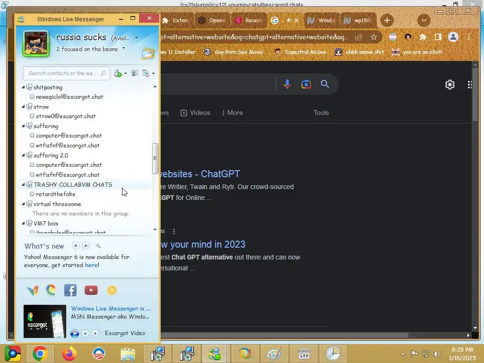Open the 'ebsites - ChatGPT' search result
The height and width of the screenshot is (363, 484).
click(x=200, y=174)
